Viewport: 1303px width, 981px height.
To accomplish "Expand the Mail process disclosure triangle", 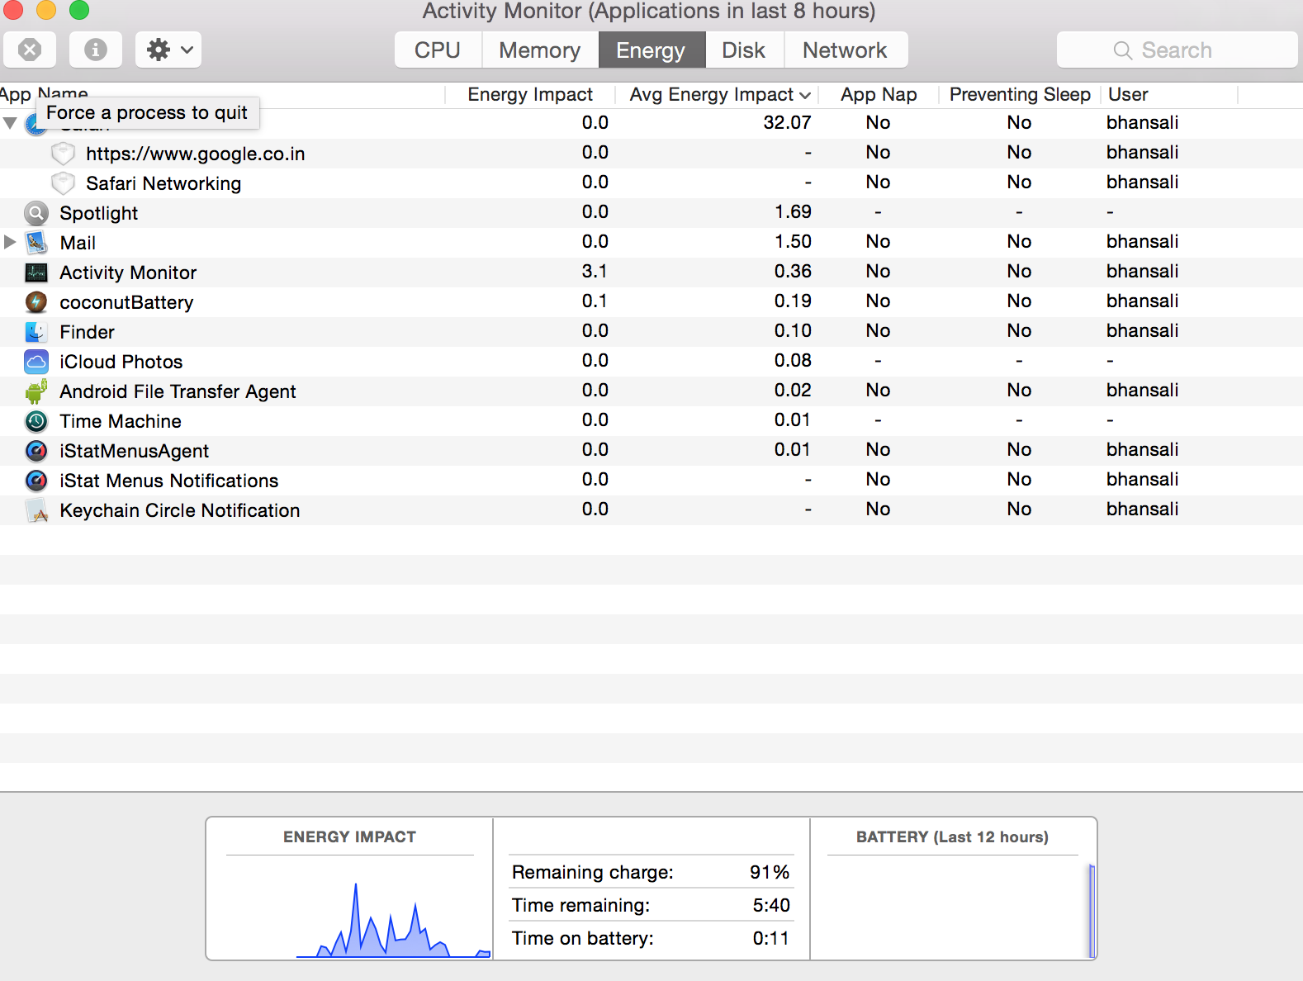I will coord(10,242).
